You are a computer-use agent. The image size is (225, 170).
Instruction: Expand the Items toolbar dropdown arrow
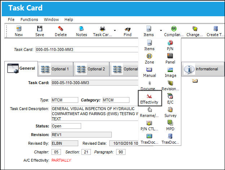pos(161,30)
